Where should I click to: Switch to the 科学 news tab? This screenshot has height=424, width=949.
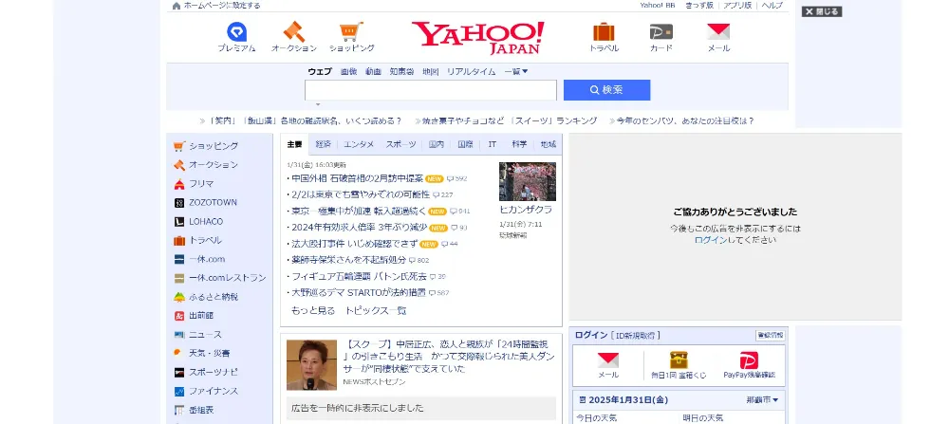[519, 144]
